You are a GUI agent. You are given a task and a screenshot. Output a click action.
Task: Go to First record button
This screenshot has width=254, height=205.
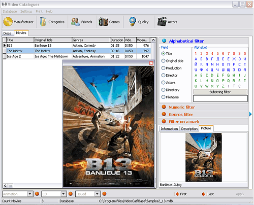pos(180,194)
